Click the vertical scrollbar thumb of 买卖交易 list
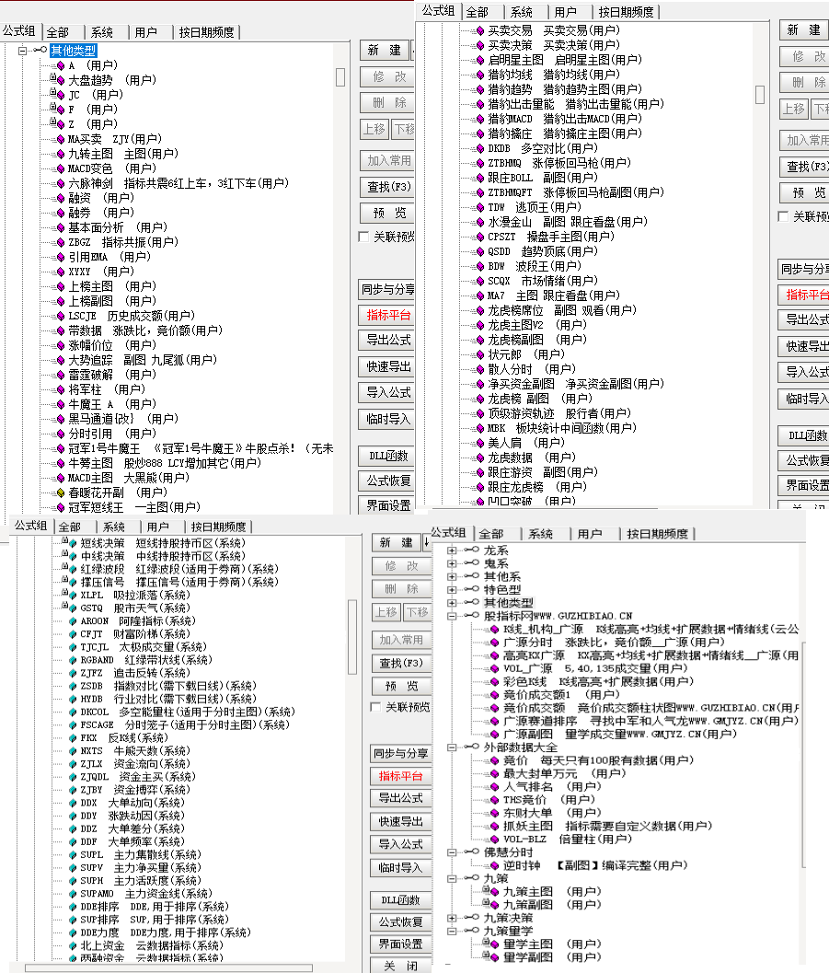 pyautogui.click(x=760, y=94)
